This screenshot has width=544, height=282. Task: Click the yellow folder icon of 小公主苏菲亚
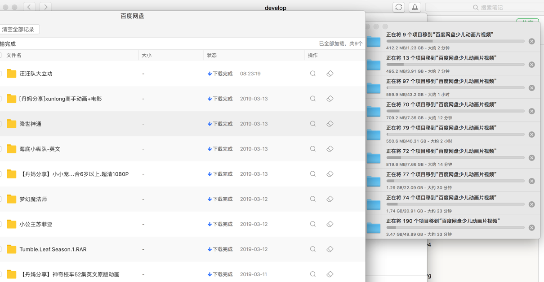[x=12, y=224]
